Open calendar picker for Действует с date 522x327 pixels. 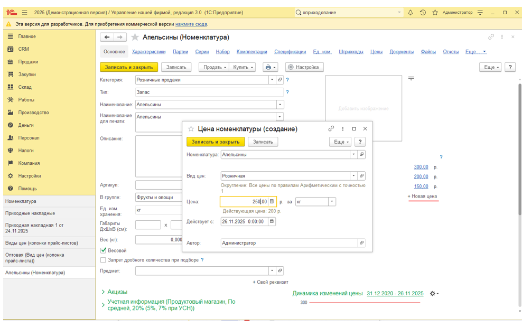click(x=272, y=222)
